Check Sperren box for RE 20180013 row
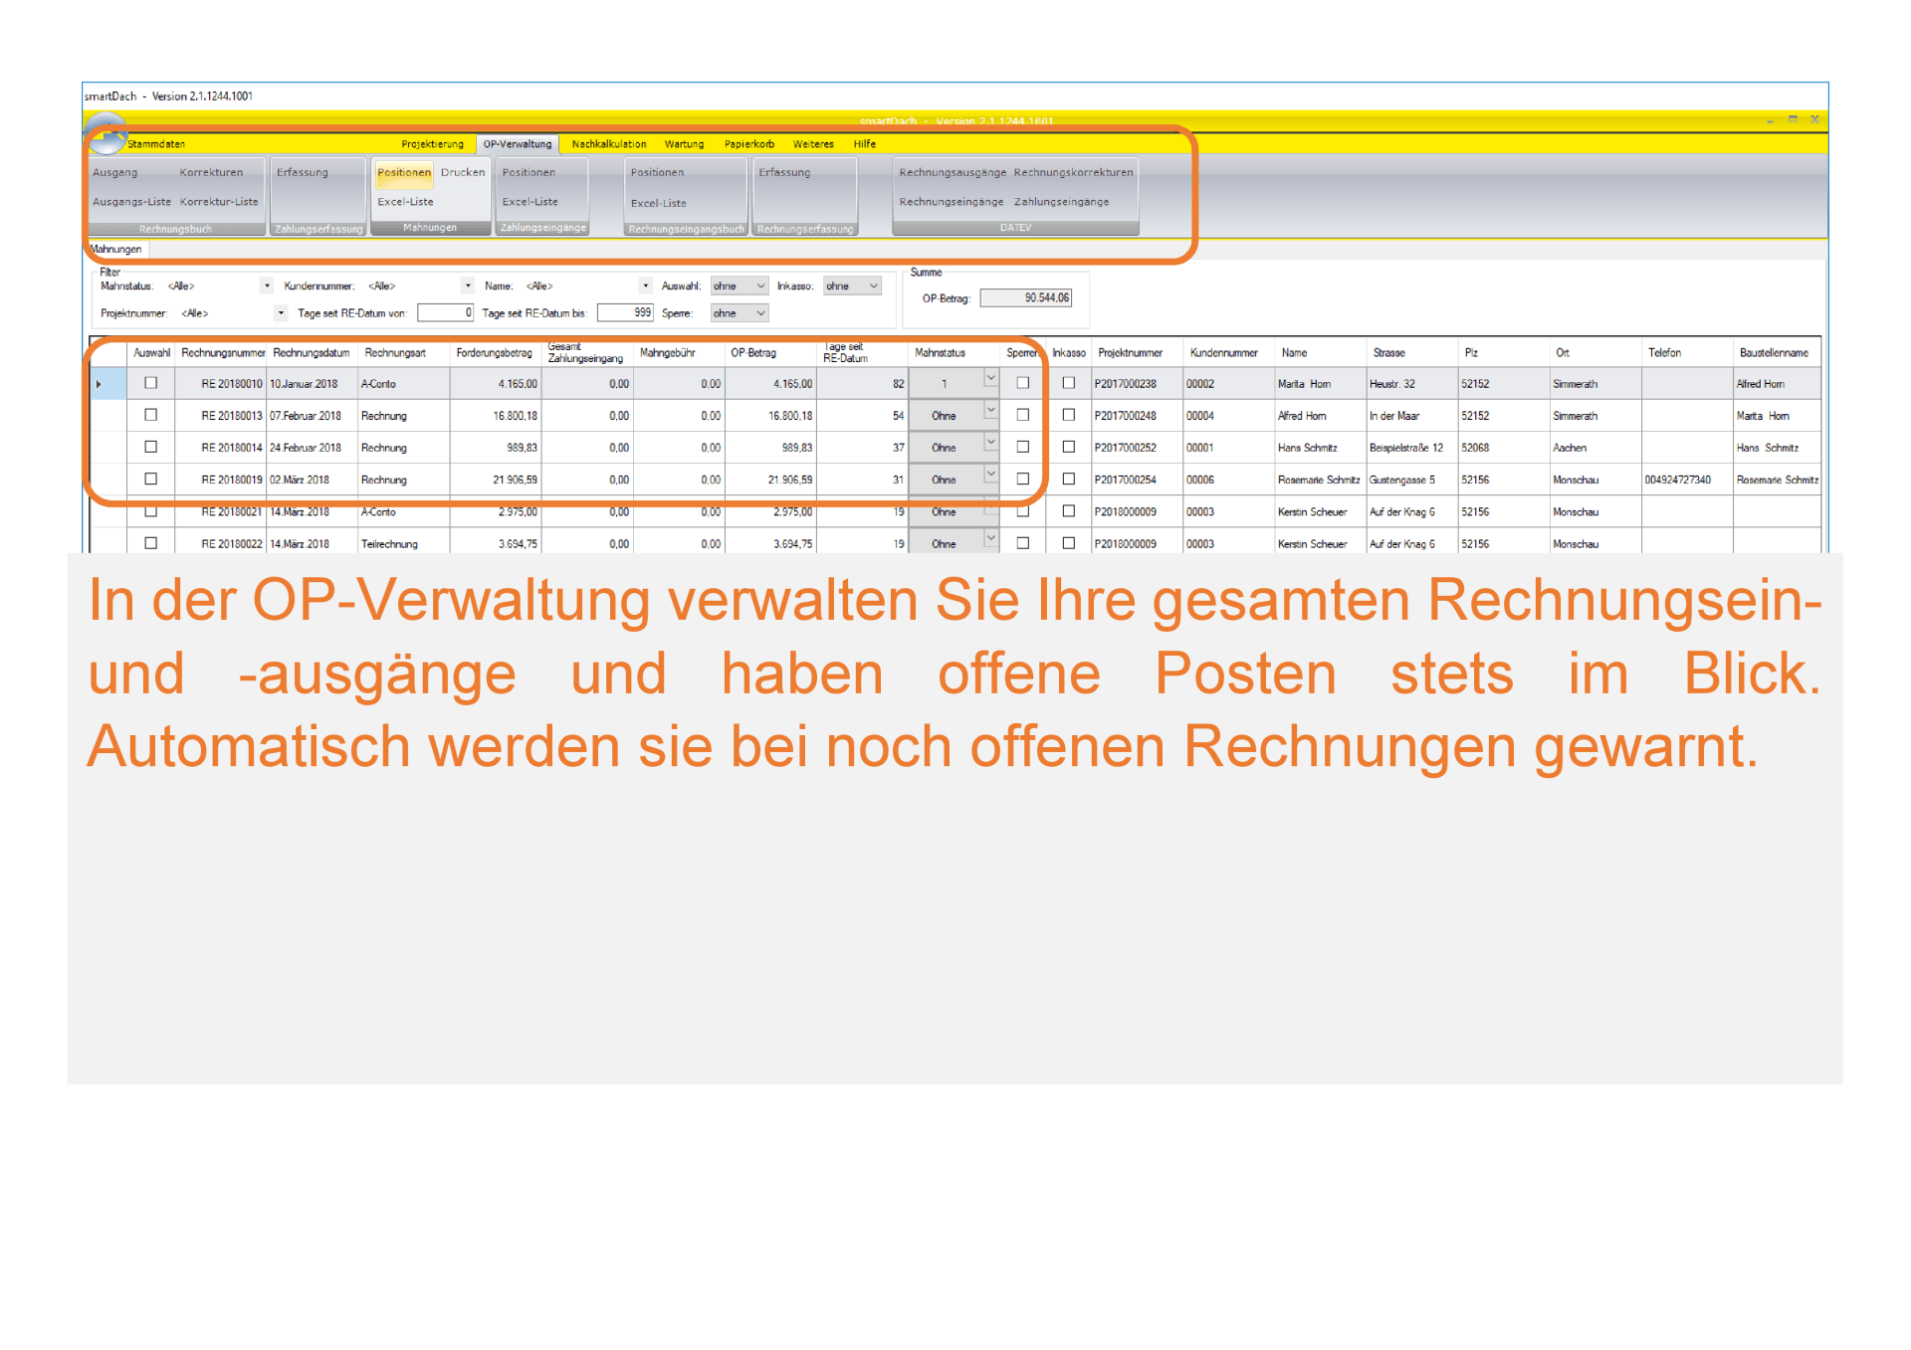The width and height of the screenshot is (1911, 1350). coord(1022,415)
